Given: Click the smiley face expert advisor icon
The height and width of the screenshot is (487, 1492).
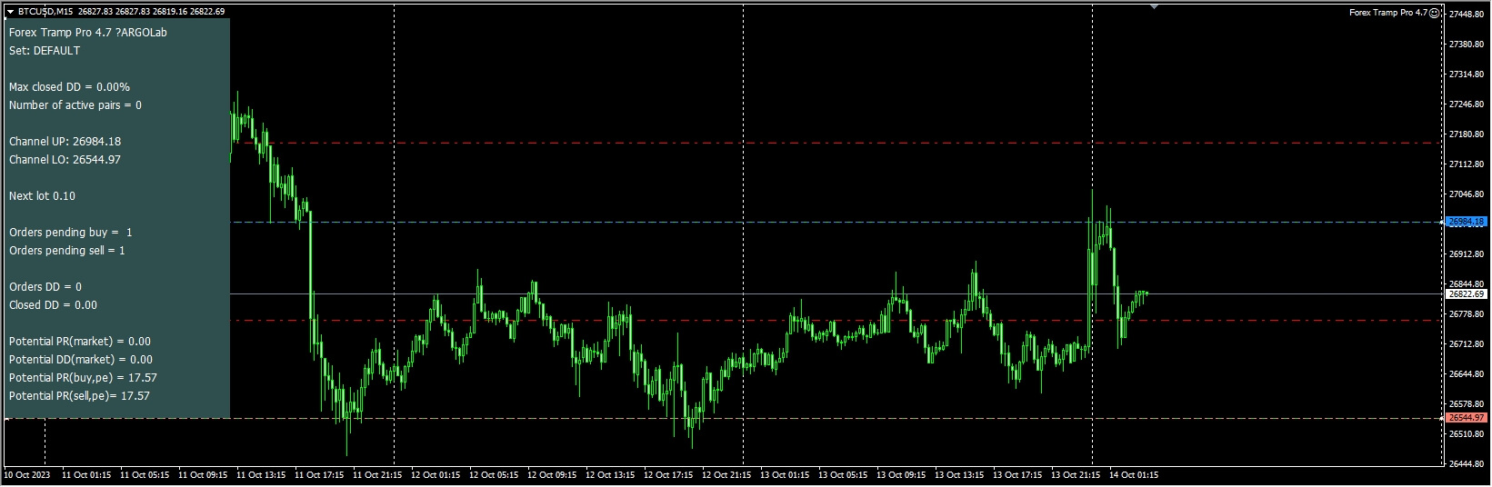Looking at the screenshot, I should 1435,13.
